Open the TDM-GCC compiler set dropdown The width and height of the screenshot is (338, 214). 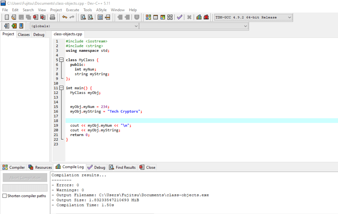(x=253, y=17)
